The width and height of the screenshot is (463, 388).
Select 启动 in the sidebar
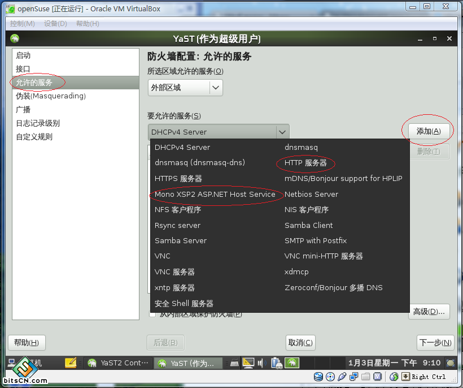[76, 55]
